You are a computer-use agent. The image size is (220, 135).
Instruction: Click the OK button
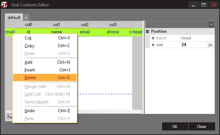pyautogui.click(x=175, y=127)
